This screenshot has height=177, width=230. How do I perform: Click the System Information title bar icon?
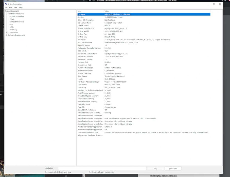click(x=6, y=4)
